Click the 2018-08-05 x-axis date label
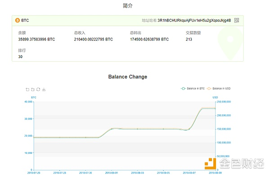Screen dimensions: 270x175 tap(163, 173)
